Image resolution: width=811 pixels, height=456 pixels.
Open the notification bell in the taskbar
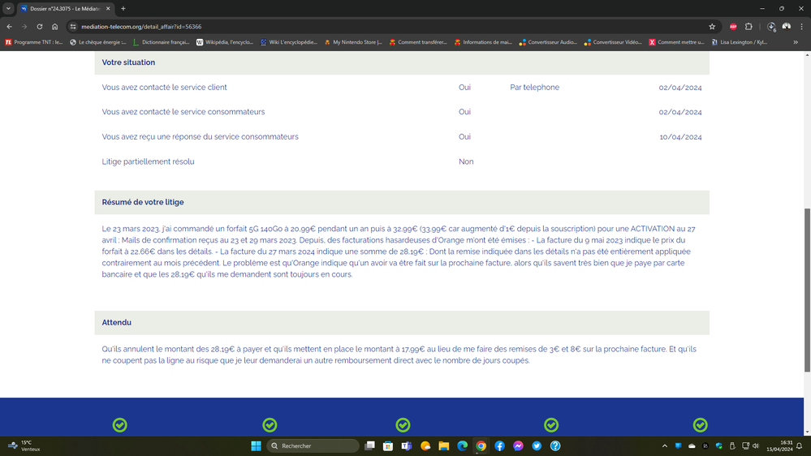pos(800,445)
